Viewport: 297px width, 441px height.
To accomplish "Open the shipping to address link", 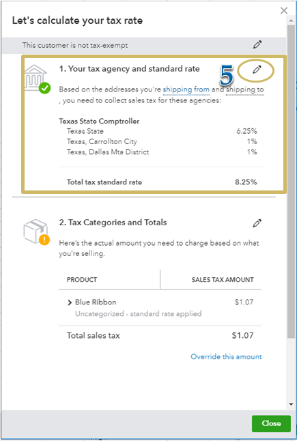I will [244, 89].
